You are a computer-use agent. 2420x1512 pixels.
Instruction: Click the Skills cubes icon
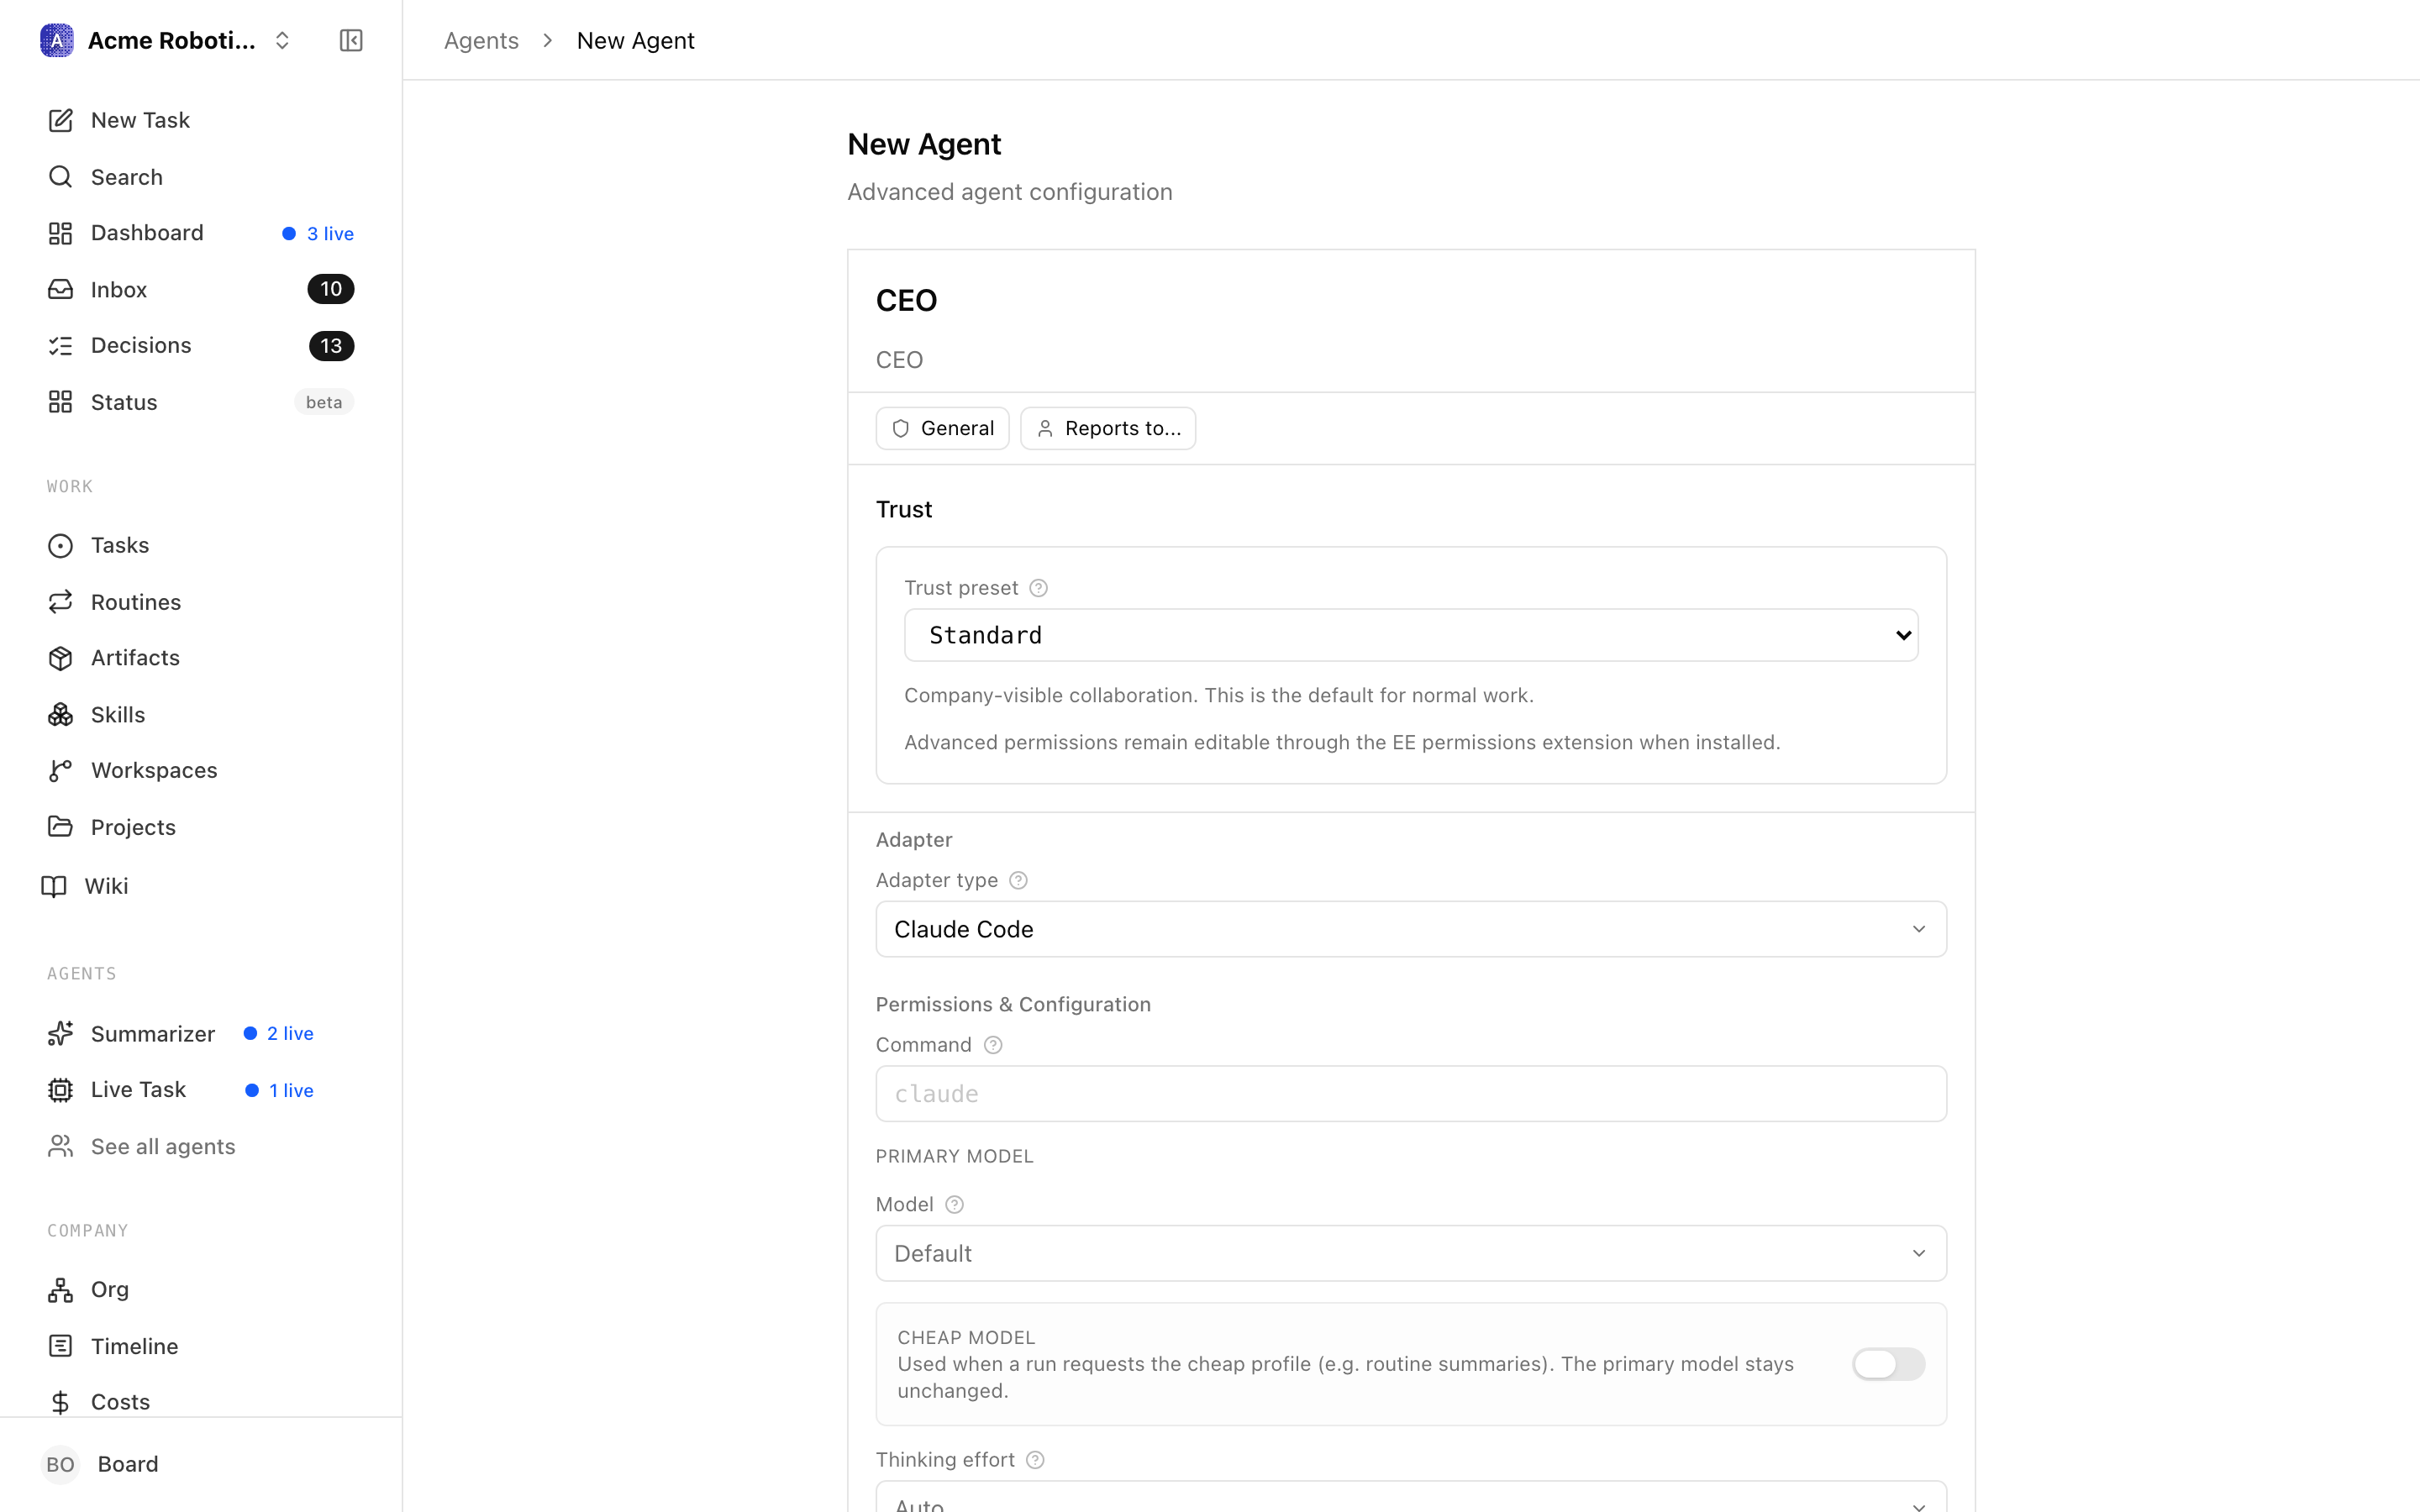[60, 714]
